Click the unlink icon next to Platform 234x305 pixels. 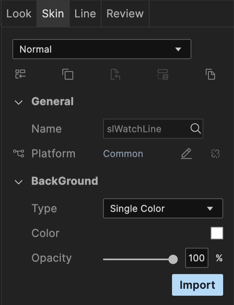215,154
